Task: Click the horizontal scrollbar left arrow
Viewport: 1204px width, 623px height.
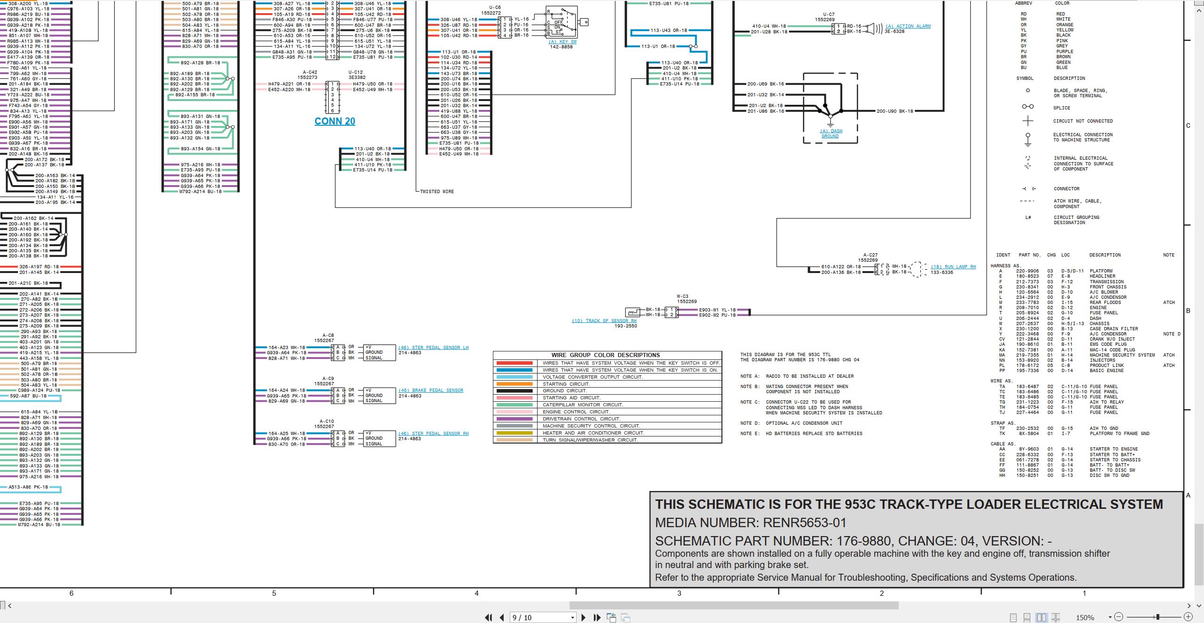Action: tap(9, 606)
